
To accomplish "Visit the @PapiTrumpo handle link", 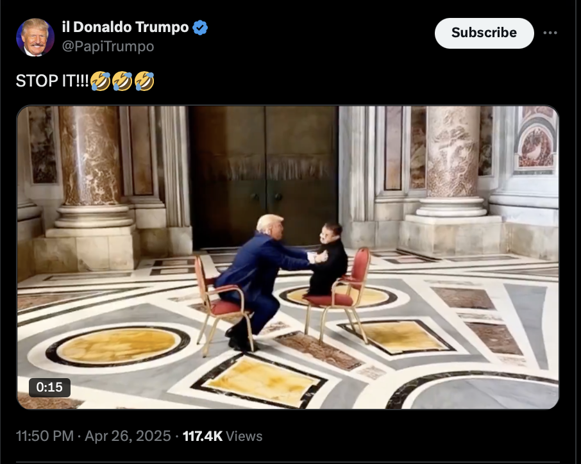I will point(108,47).
